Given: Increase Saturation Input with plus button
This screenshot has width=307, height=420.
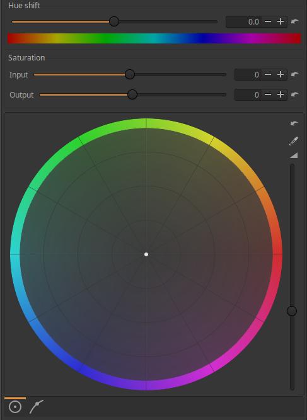Looking at the screenshot, I should 281,74.
